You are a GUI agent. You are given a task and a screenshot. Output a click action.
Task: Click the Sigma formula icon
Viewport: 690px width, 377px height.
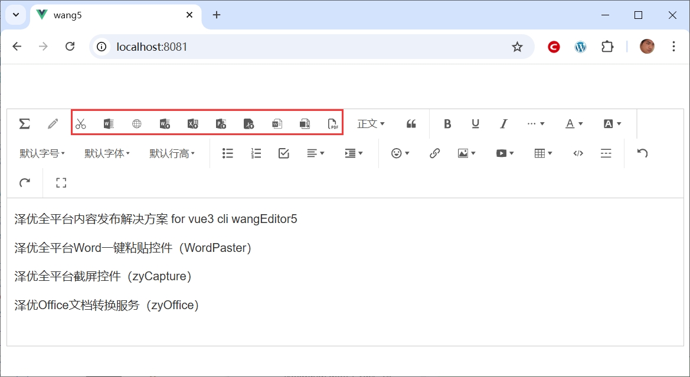24,123
